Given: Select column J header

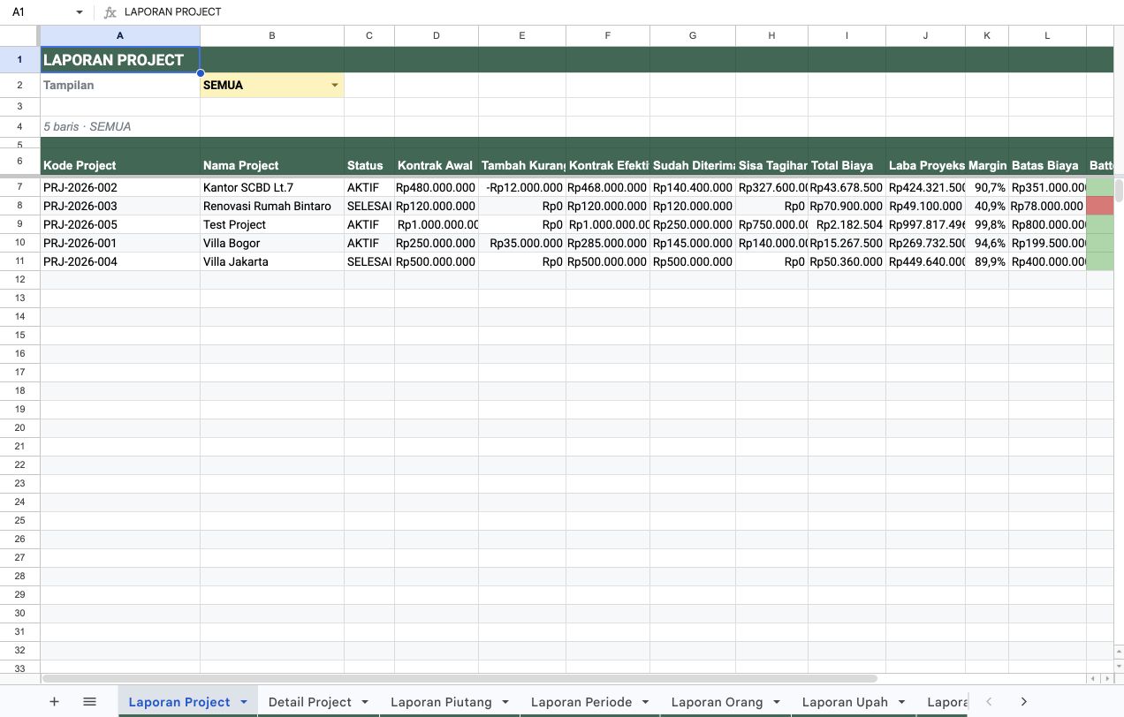Looking at the screenshot, I should point(925,35).
